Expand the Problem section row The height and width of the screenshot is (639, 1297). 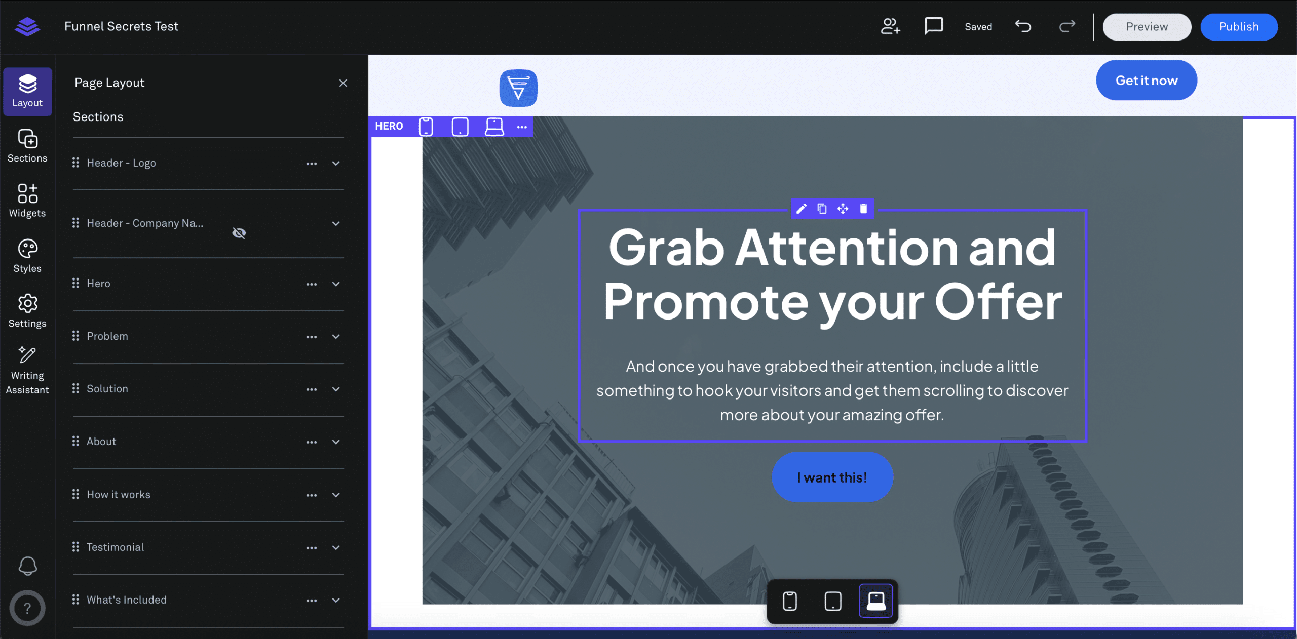pyautogui.click(x=336, y=336)
